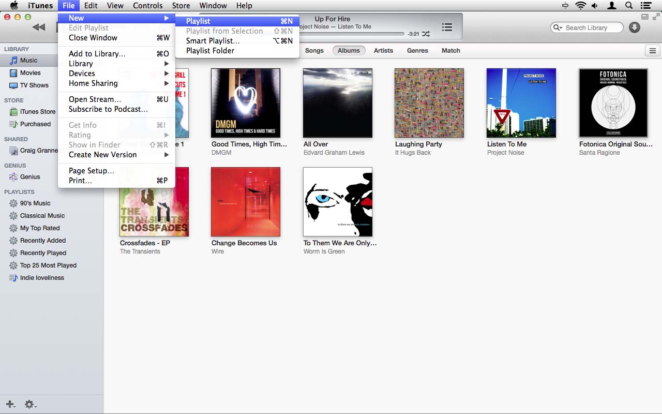
Task: Open TV Shows in the sidebar
Action: [x=34, y=85]
